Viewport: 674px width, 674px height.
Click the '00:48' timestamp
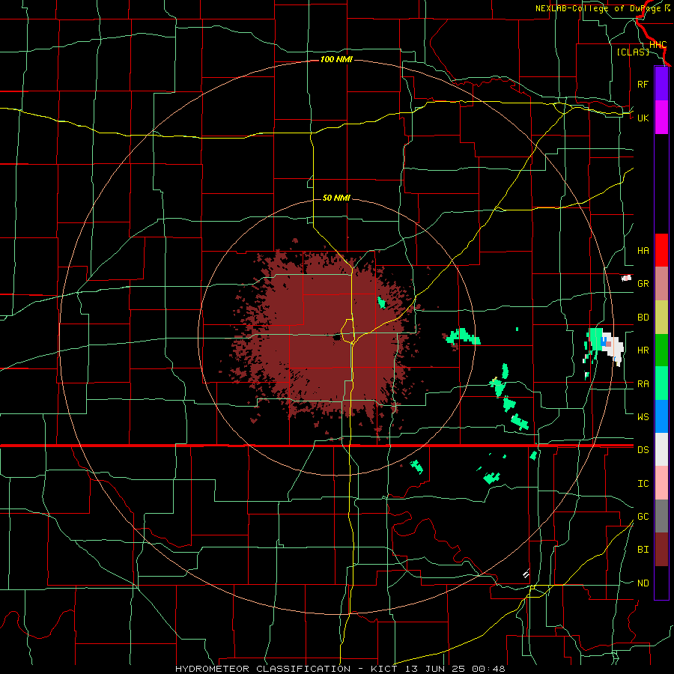[489, 669]
